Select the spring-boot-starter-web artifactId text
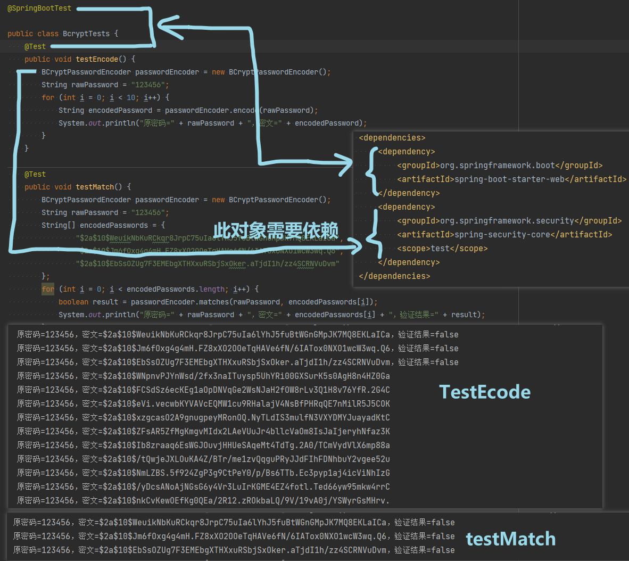Screen dimensions: 629x561 point(509,179)
